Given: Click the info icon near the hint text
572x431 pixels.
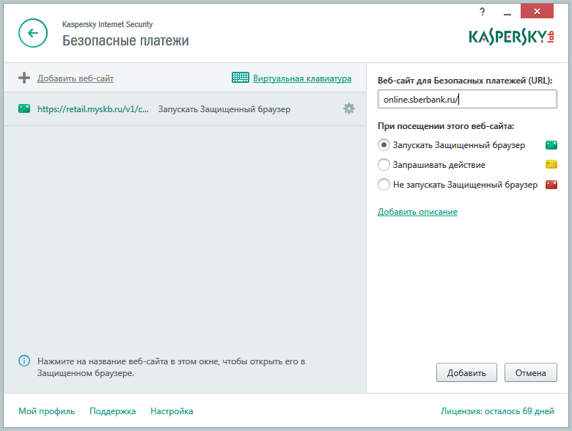Looking at the screenshot, I should pos(24,361).
